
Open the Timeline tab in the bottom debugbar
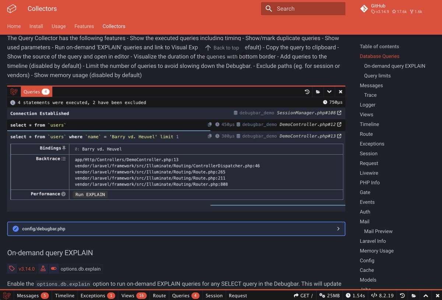(65, 296)
